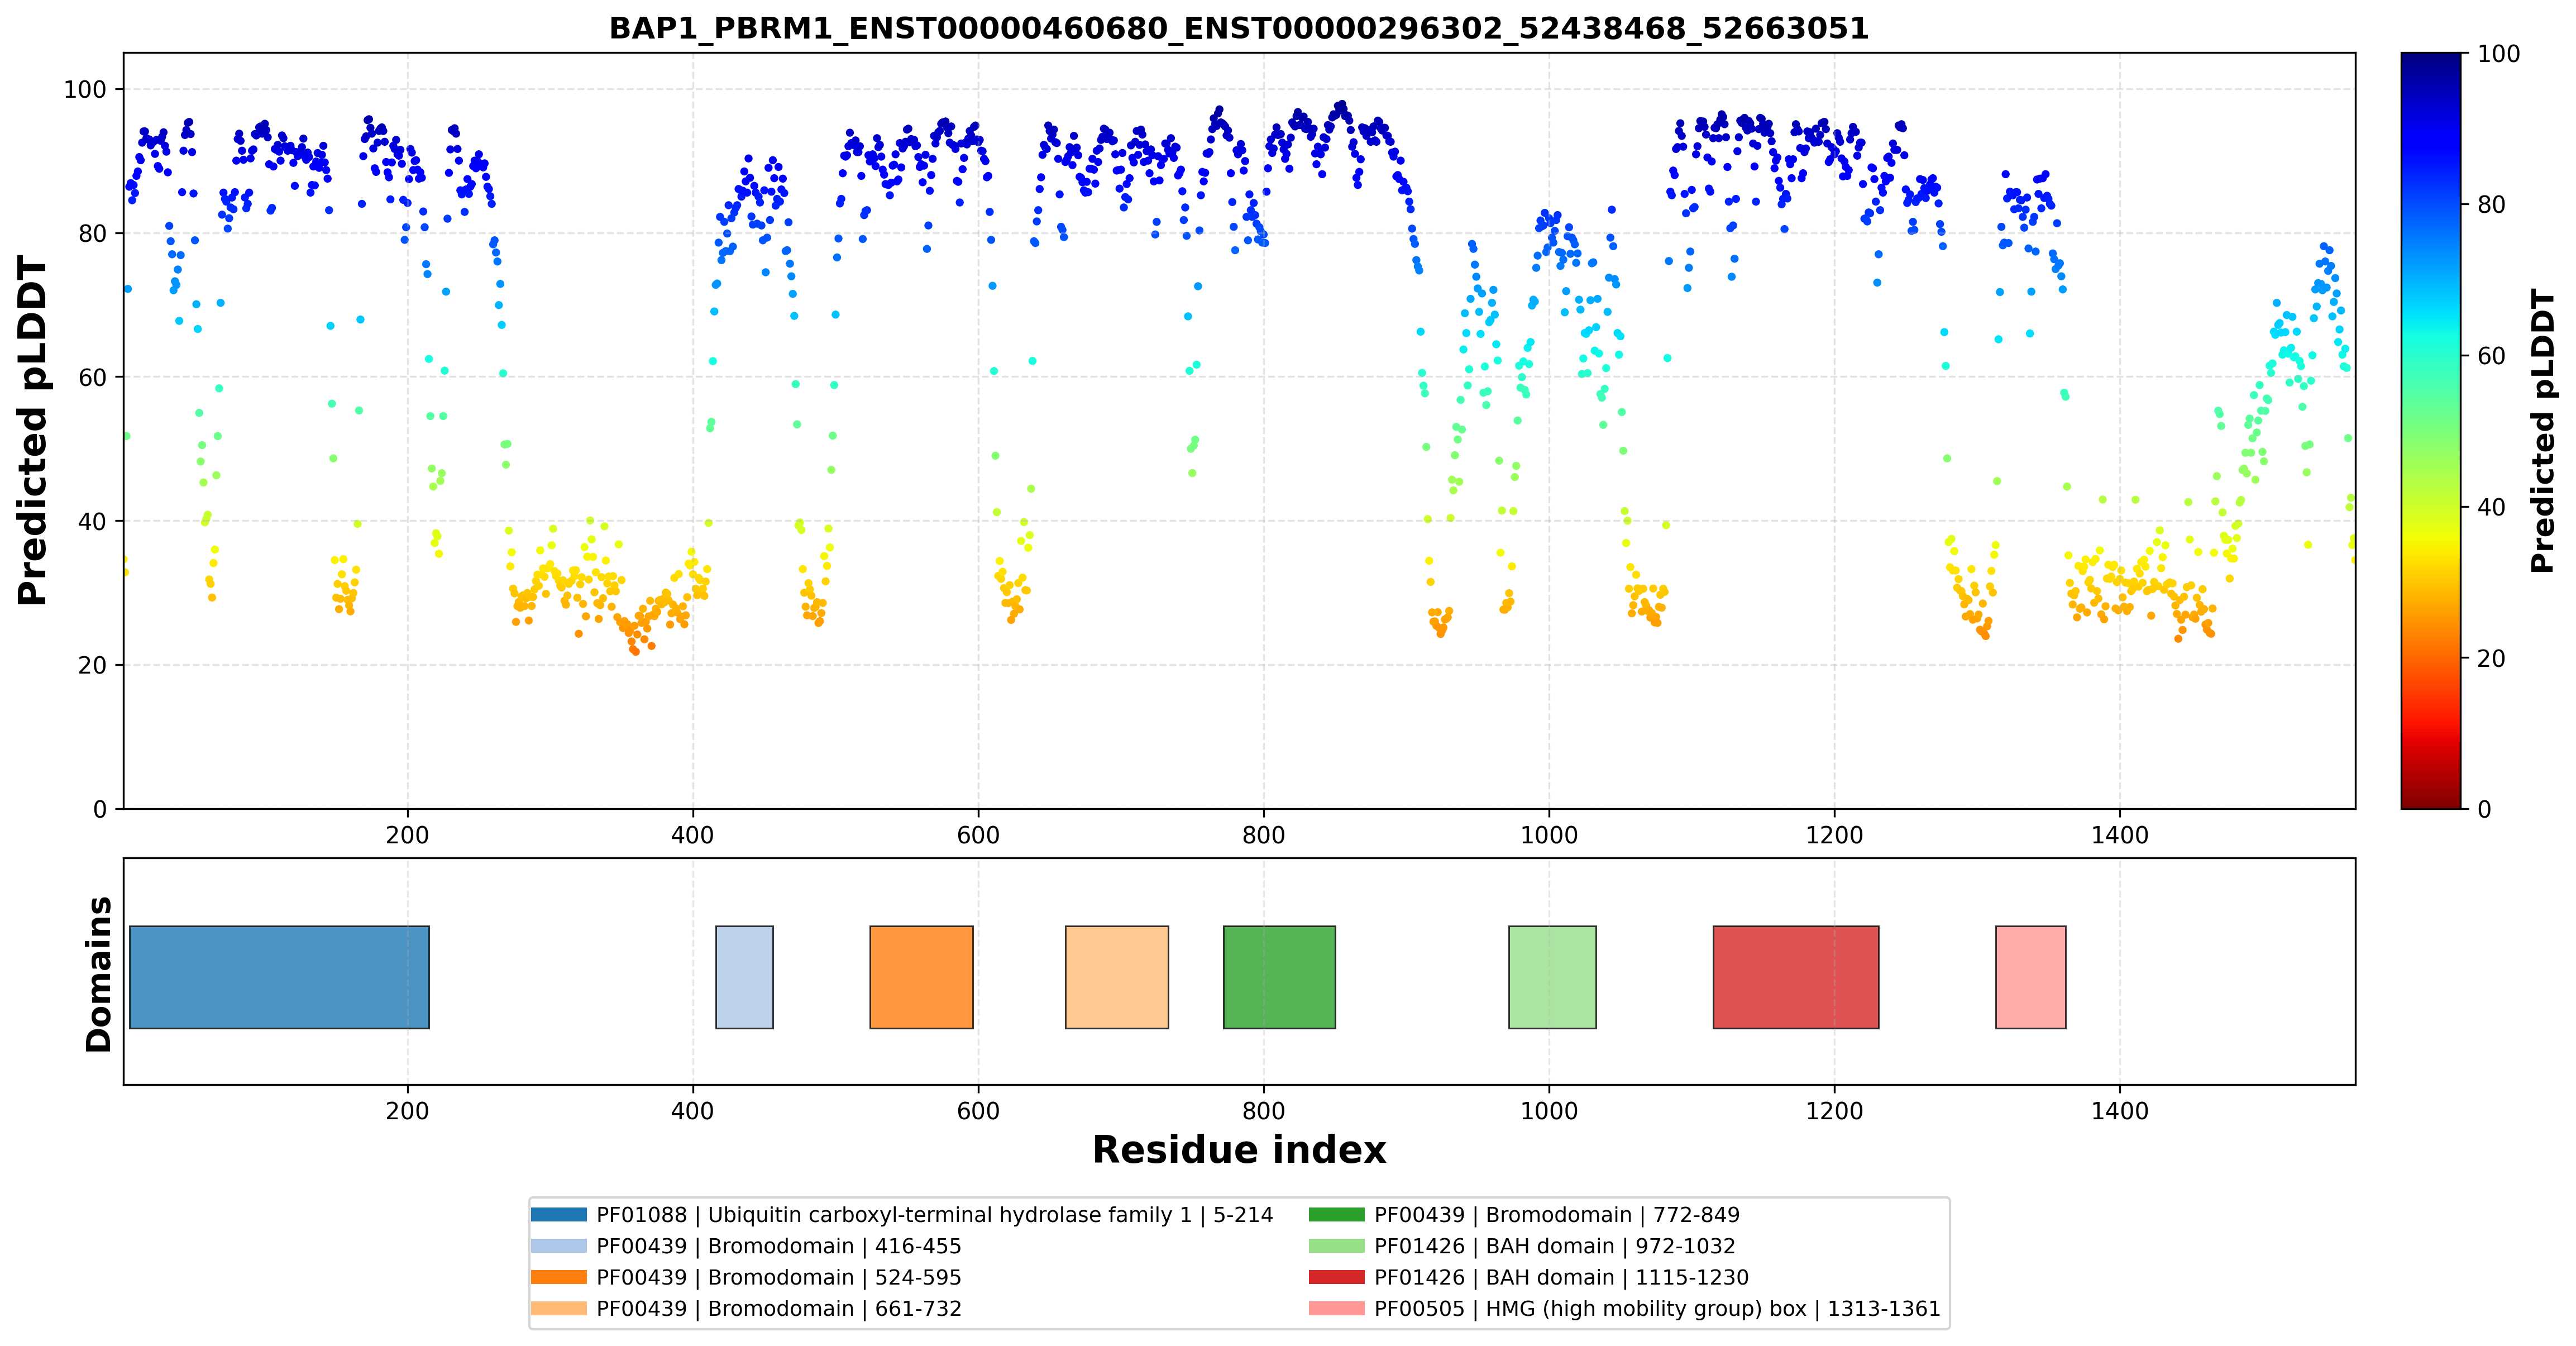
Task: Click the PF00439 Bromodomain 661-732 legend entry
Action: click(746, 1309)
